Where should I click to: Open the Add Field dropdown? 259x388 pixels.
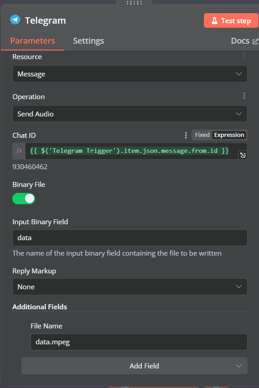pos(134,366)
